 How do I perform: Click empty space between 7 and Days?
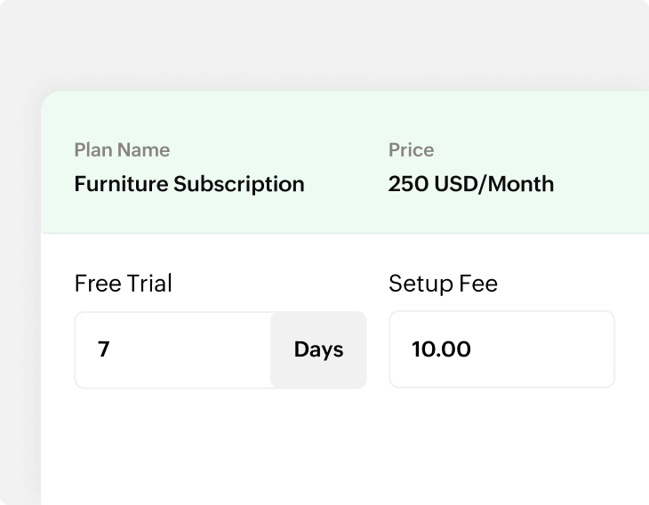(196, 349)
